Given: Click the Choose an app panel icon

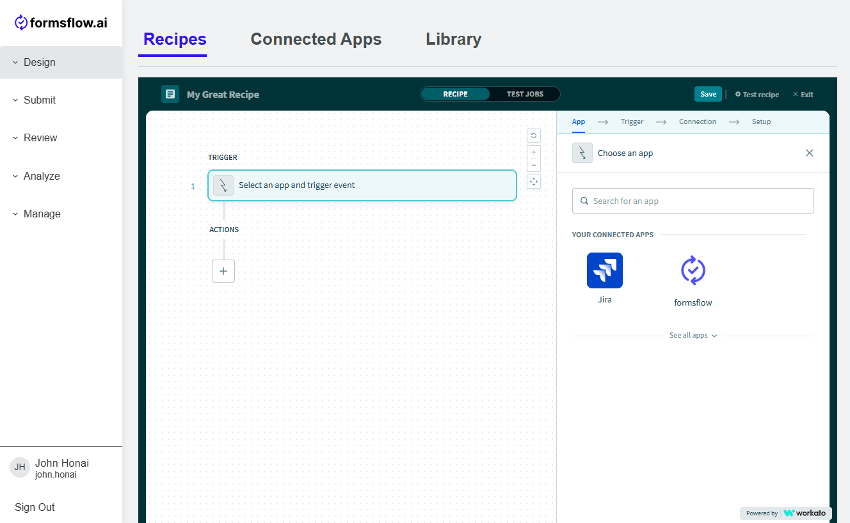Looking at the screenshot, I should pos(582,153).
